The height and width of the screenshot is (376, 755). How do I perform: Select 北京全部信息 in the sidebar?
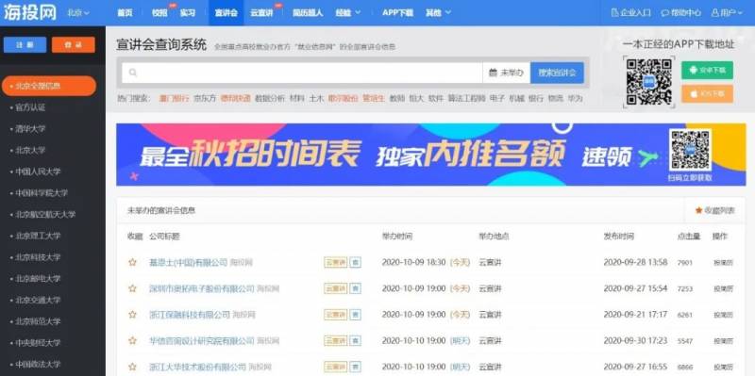coord(49,86)
